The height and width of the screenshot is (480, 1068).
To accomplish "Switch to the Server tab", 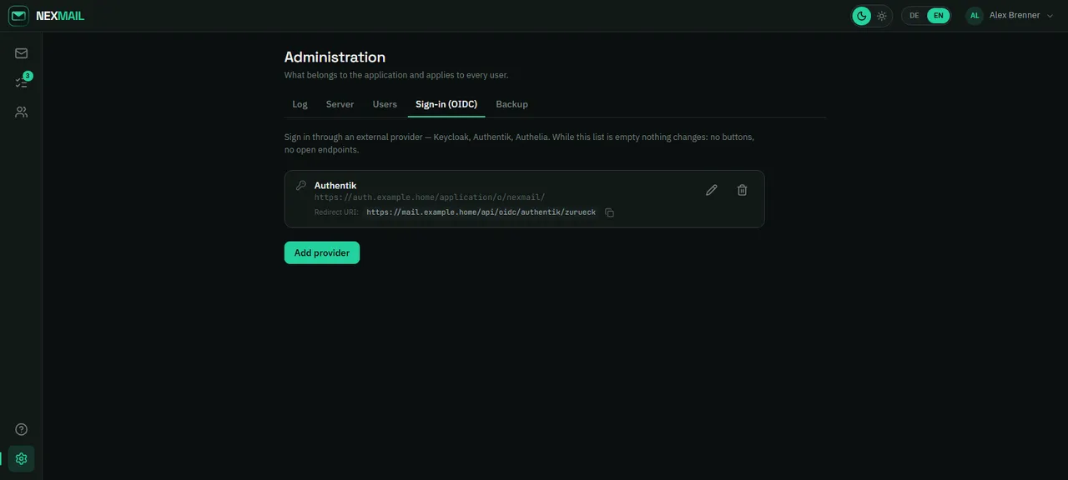I will [340, 104].
